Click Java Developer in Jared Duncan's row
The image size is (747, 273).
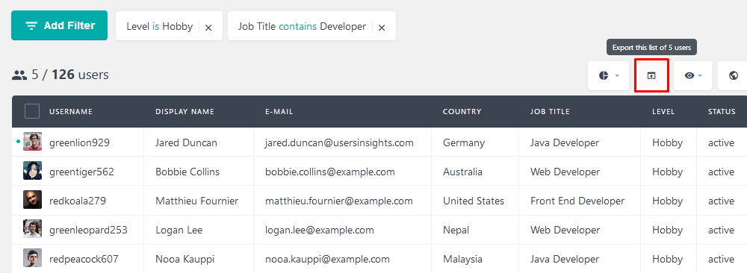tap(565, 142)
